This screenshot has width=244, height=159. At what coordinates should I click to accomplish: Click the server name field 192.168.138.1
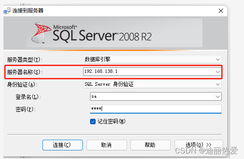(152, 72)
